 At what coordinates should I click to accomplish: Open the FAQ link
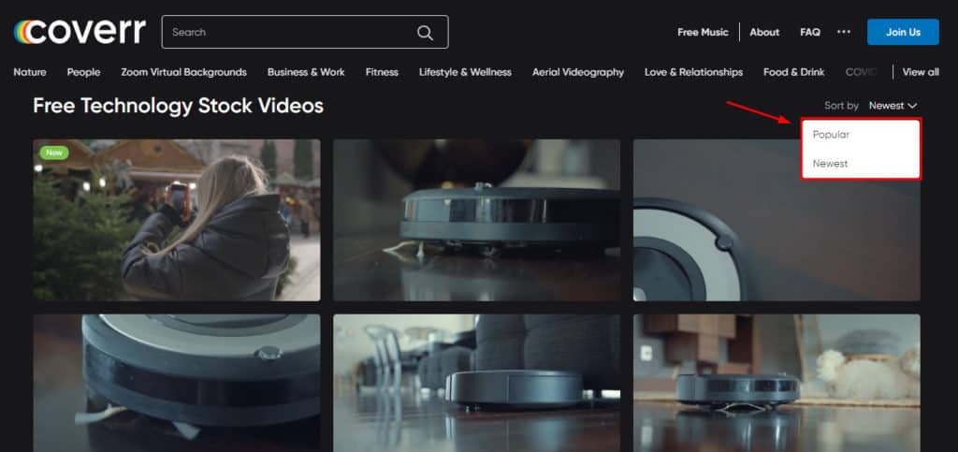(x=810, y=32)
